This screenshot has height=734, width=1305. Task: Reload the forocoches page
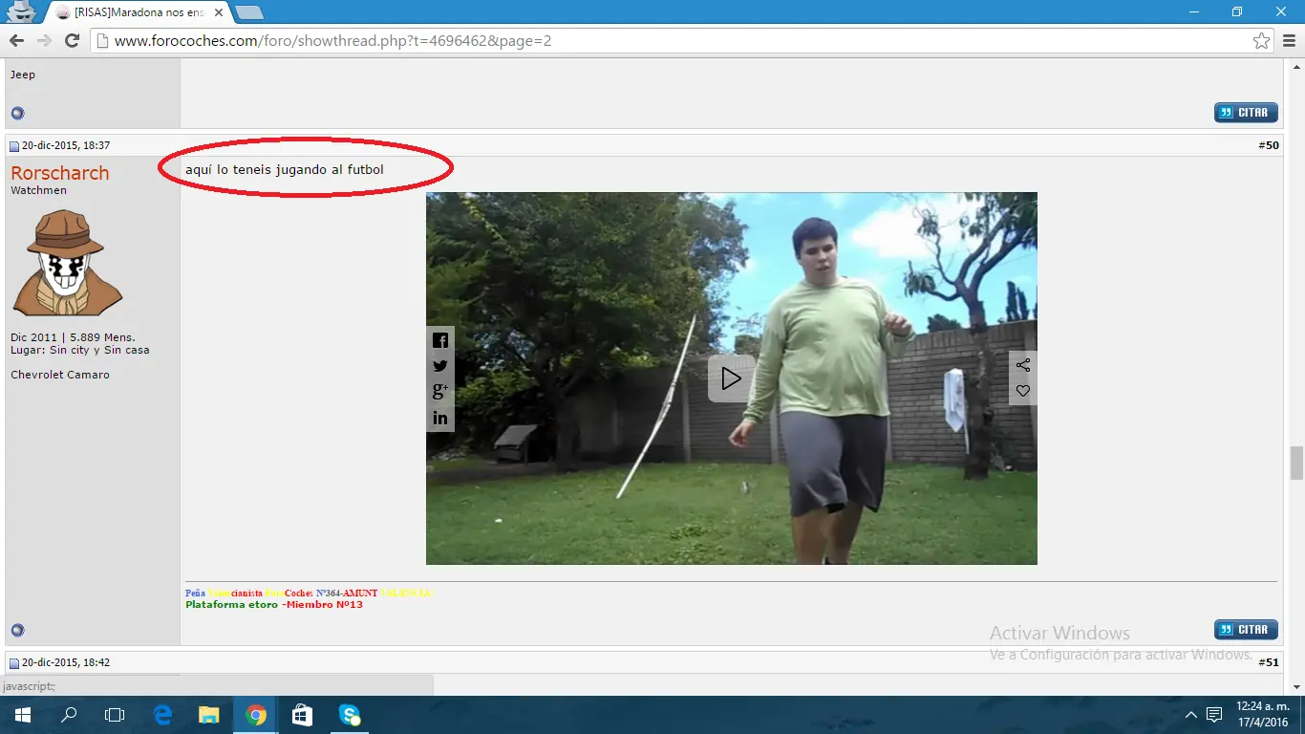tap(72, 40)
